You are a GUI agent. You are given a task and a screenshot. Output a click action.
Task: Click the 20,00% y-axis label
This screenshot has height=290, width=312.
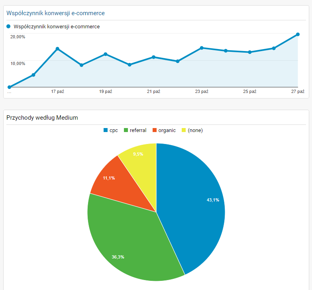point(18,37)
